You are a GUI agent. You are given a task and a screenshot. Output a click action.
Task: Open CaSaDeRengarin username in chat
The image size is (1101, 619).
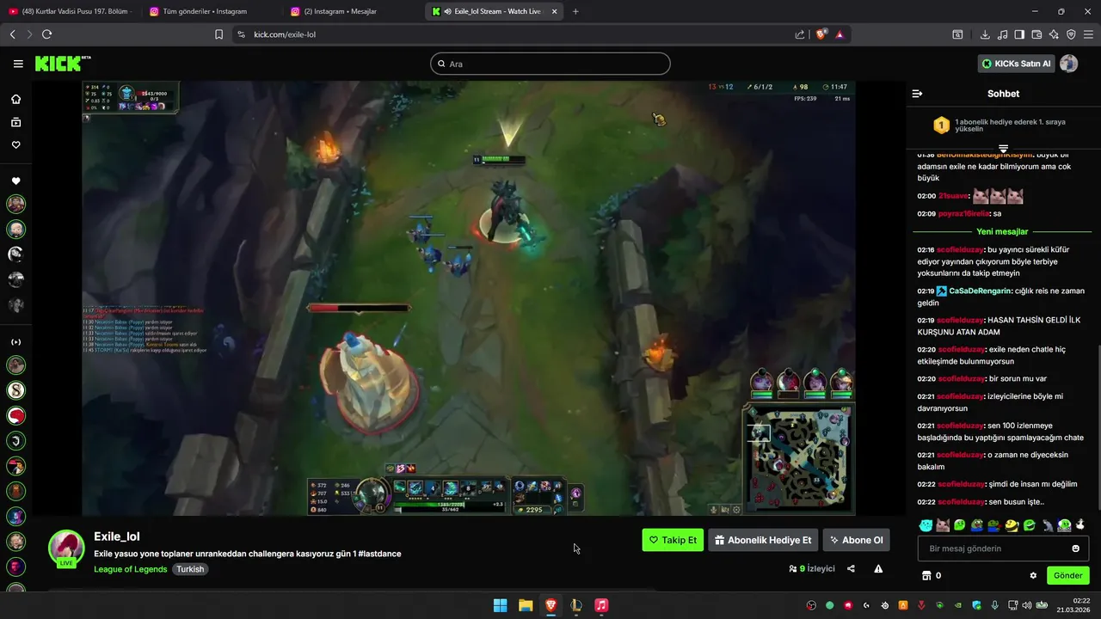981,291
